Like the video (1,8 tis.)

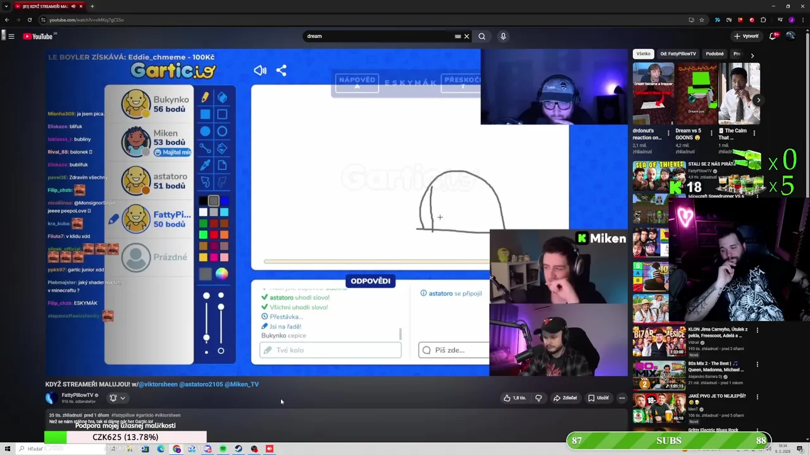click(514, 398)
